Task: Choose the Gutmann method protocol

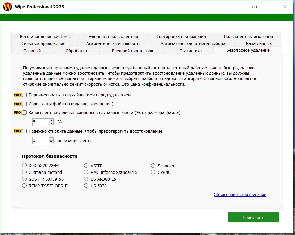Action: [x=24, y=172]
